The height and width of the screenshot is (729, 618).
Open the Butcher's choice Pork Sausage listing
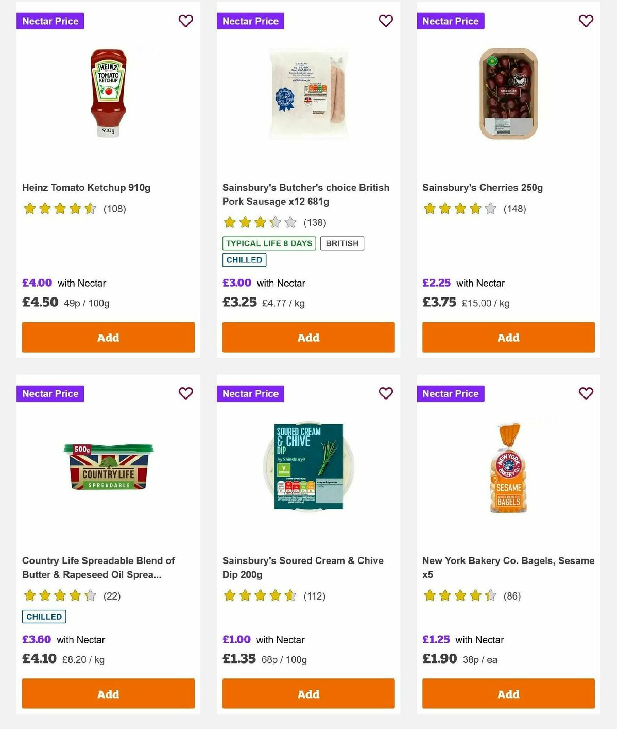tap(305, 194)
